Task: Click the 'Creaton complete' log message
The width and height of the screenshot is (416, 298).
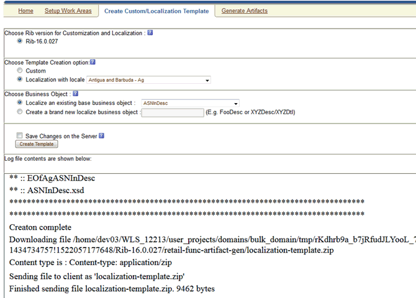Action: tap(40, 227)
